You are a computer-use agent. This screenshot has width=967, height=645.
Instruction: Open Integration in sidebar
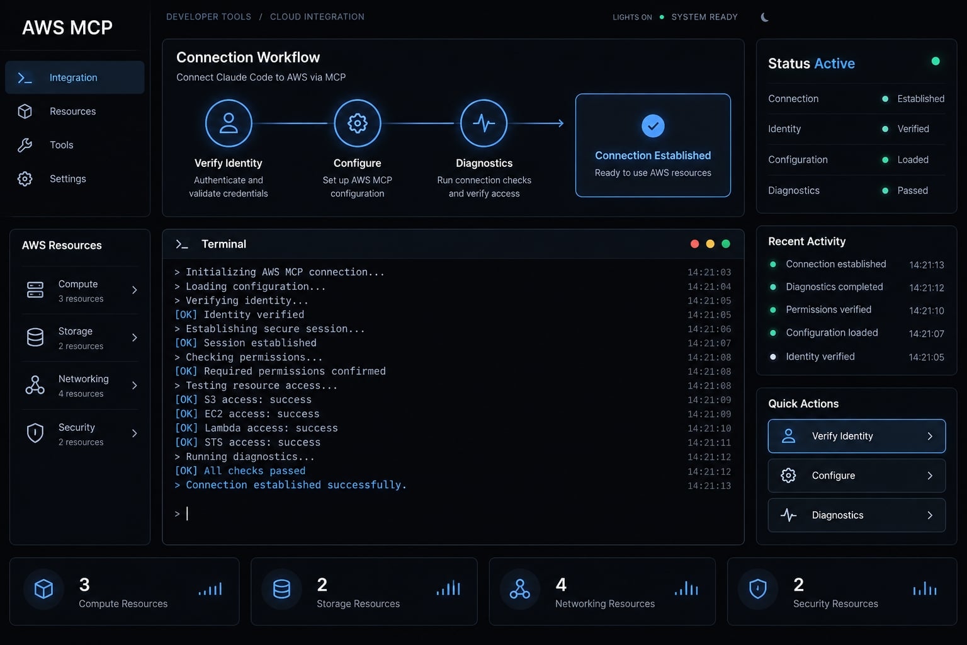(x=75, y=77)
